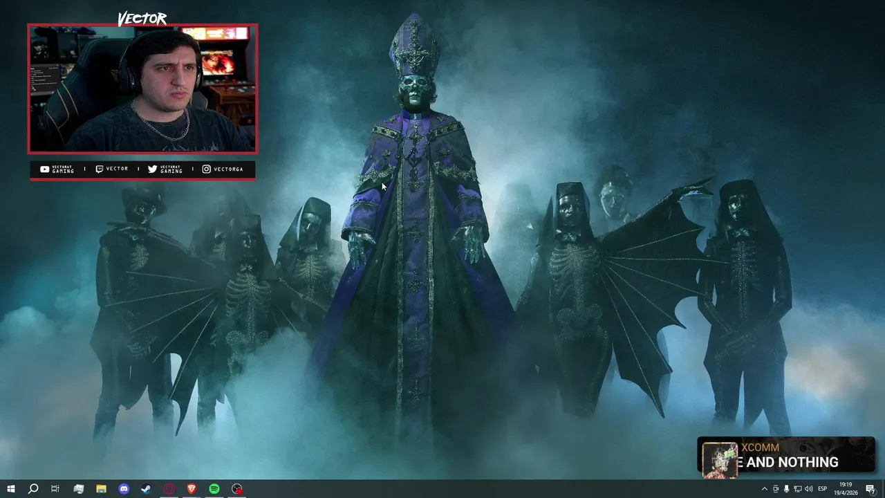
Task: Open the Action Center notifications icon
Action: [x=870, y=489]
